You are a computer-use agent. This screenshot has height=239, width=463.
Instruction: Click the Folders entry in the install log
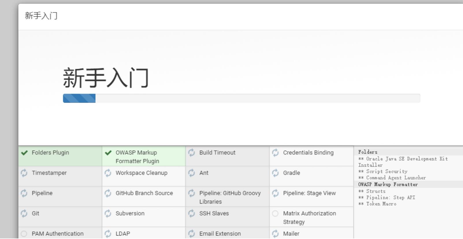(368, 152)
